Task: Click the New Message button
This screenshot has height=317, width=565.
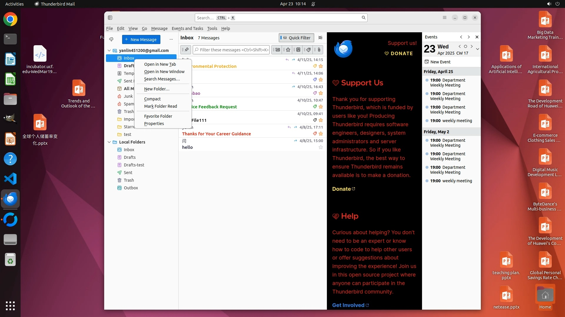Action: [141, 39]
